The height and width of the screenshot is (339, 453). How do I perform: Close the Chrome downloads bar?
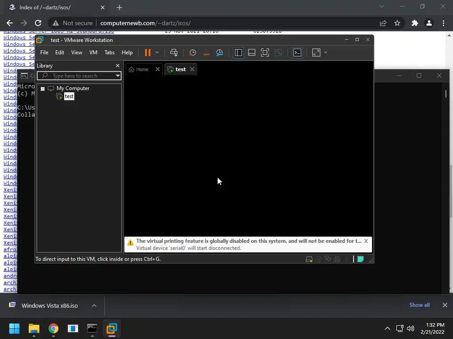tap(445, 305)
